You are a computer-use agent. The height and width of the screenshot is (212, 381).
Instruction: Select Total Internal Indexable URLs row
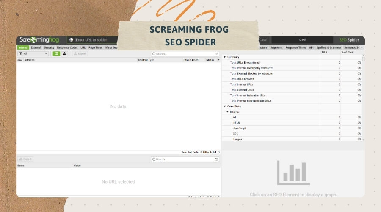click(x=292, y=95)
